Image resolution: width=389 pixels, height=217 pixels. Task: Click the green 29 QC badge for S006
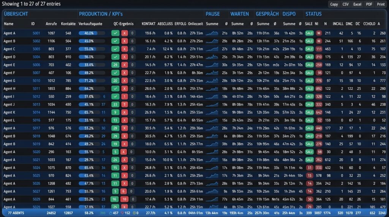115,64
